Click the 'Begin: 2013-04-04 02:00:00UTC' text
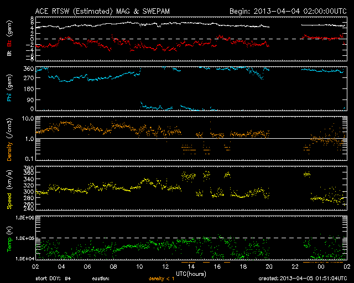 coord(288,11)
